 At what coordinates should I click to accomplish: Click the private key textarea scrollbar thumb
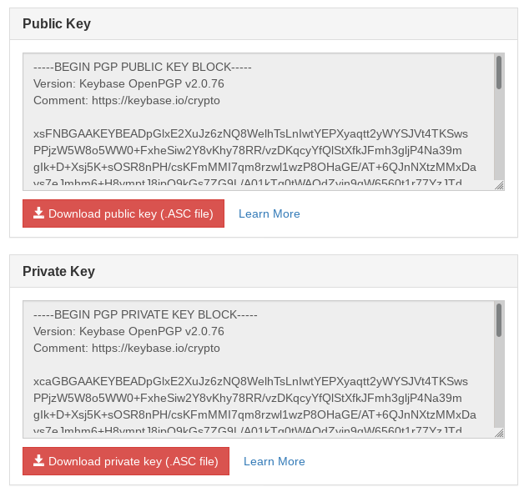pyautogui.click(x=499, y=320)
